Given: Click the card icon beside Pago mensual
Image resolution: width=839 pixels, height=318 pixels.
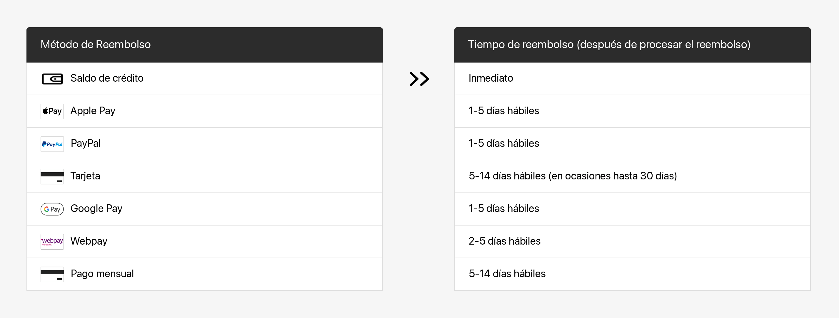Looking at the screenshot, I should pyautogui.click(x=52, y=274).
